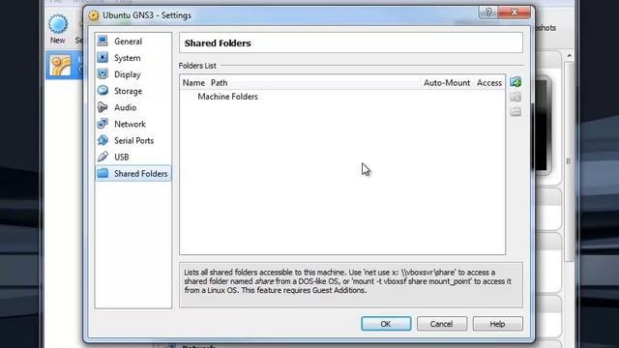Viewport: 619px width, 348px height.
Task: Add a new shared folder
Action: tap(516, 82)
